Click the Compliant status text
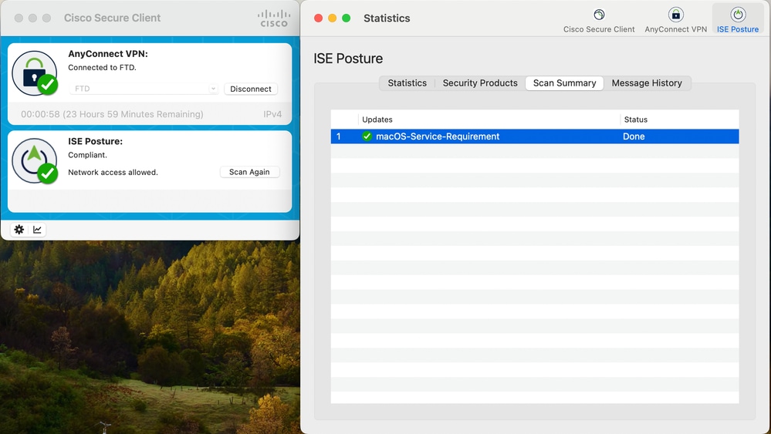This screenshot has height=434, width=771. click(x=87, y=155)
